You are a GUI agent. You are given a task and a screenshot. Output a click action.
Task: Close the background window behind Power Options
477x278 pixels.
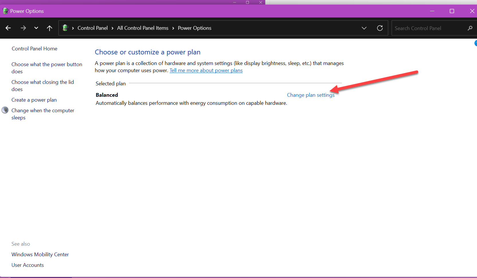pyautogui.click(x=261, y=2)
